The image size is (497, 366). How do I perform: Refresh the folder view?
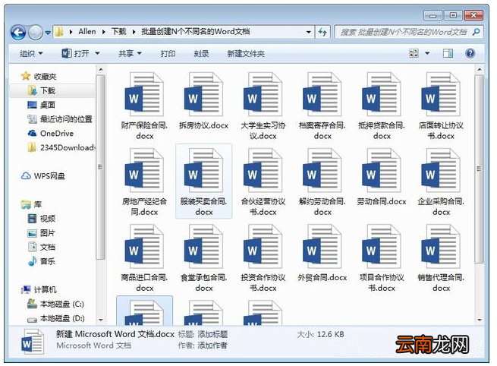click(322, 32)
